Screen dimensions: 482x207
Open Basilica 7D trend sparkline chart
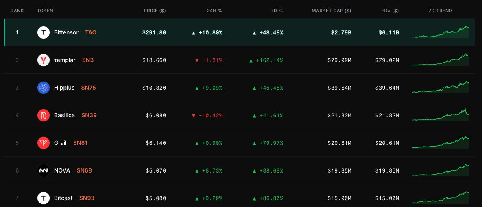pos(441,115)
